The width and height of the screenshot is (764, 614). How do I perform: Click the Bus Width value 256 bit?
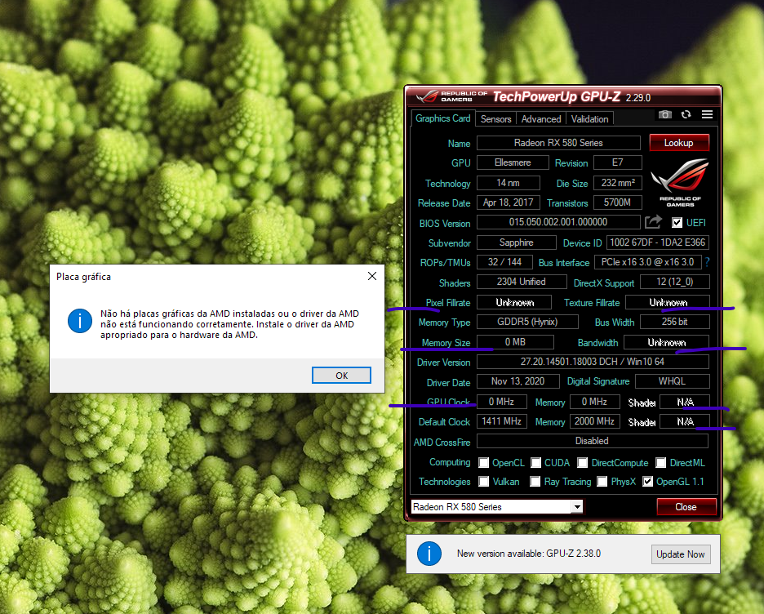tap(674, 322)
